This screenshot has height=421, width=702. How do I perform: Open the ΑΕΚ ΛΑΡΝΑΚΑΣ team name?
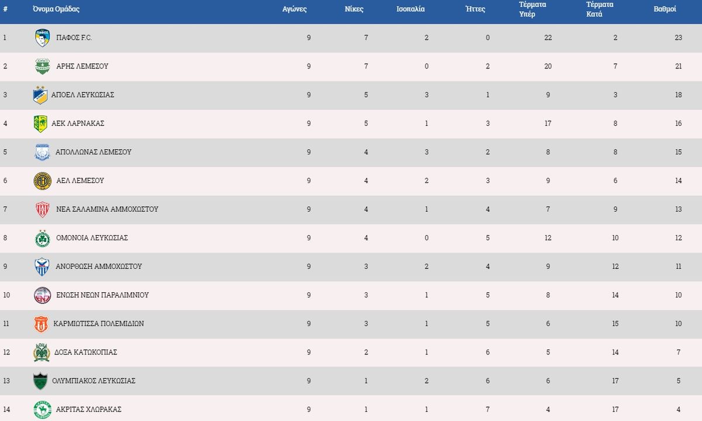click(x=78, y=124)
